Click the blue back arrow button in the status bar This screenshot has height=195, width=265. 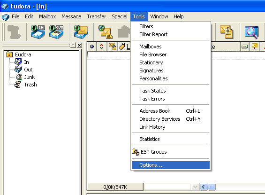coord(204,187)
